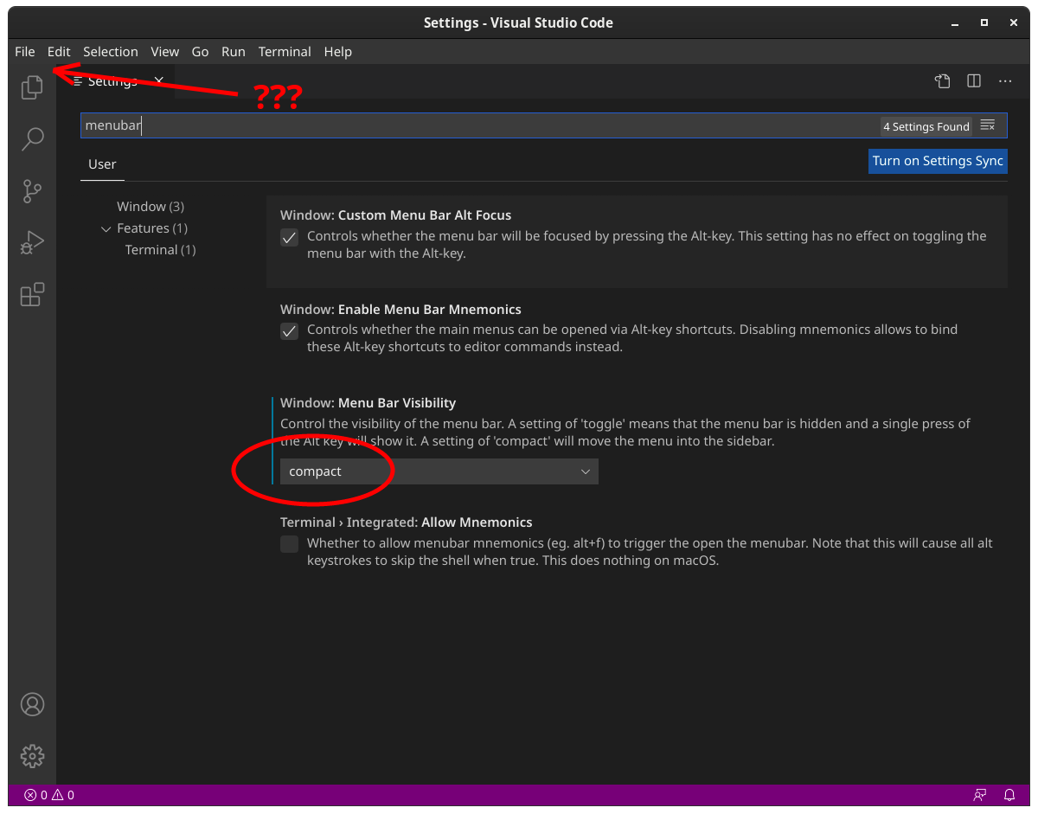Open the Run and Debug panel
Viewport: 1038px width, 814px height.
pyautogui.click(x=32, y=242)
